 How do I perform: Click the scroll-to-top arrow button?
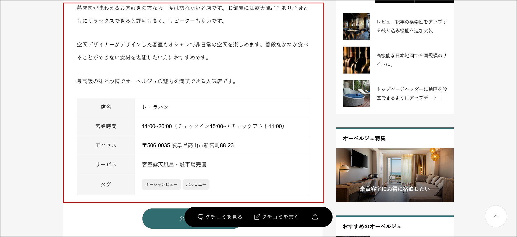(x=496, y=216)
